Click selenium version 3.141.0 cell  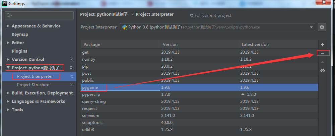click(x=199, y=116)
